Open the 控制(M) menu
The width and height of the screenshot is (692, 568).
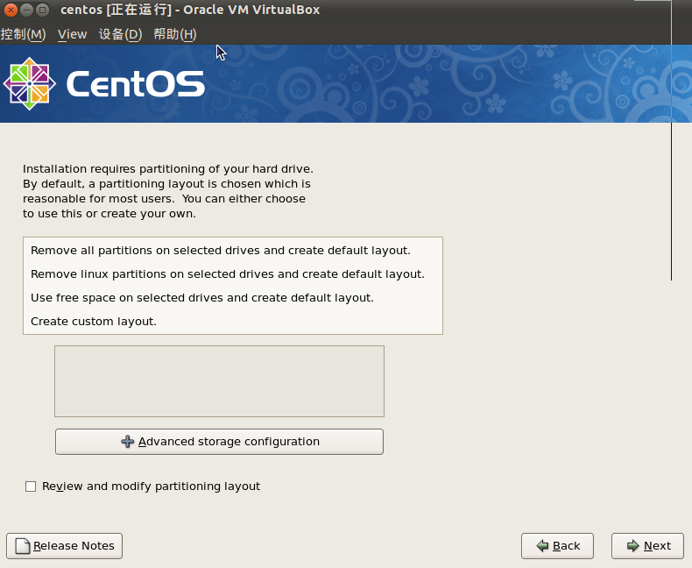pos(23,34)
